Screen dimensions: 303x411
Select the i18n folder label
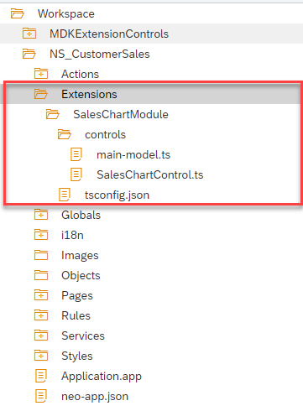pos(72,235)
